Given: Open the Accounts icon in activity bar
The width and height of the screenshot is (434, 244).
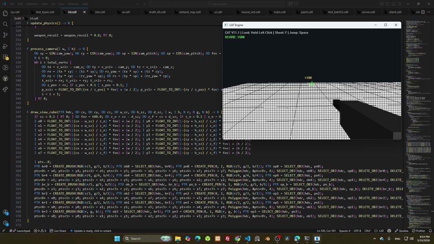Looking at the screenshot, I should coord(5,212).
